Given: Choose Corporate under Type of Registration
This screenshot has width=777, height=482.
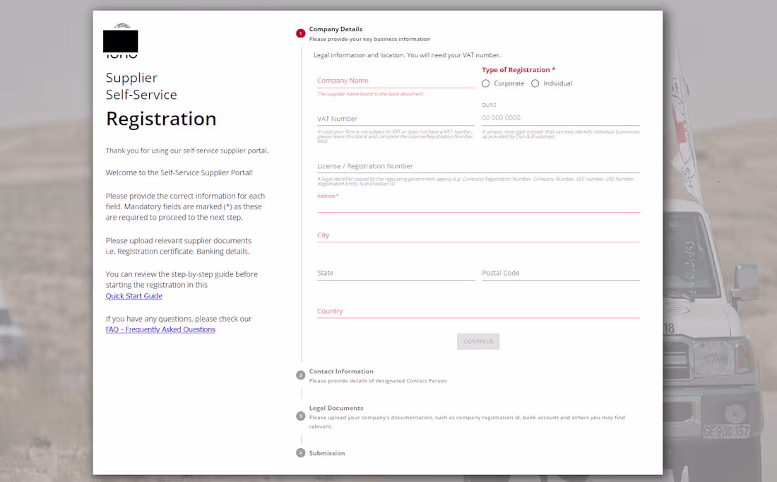Looking at the screenshot, I should point(485,83).
